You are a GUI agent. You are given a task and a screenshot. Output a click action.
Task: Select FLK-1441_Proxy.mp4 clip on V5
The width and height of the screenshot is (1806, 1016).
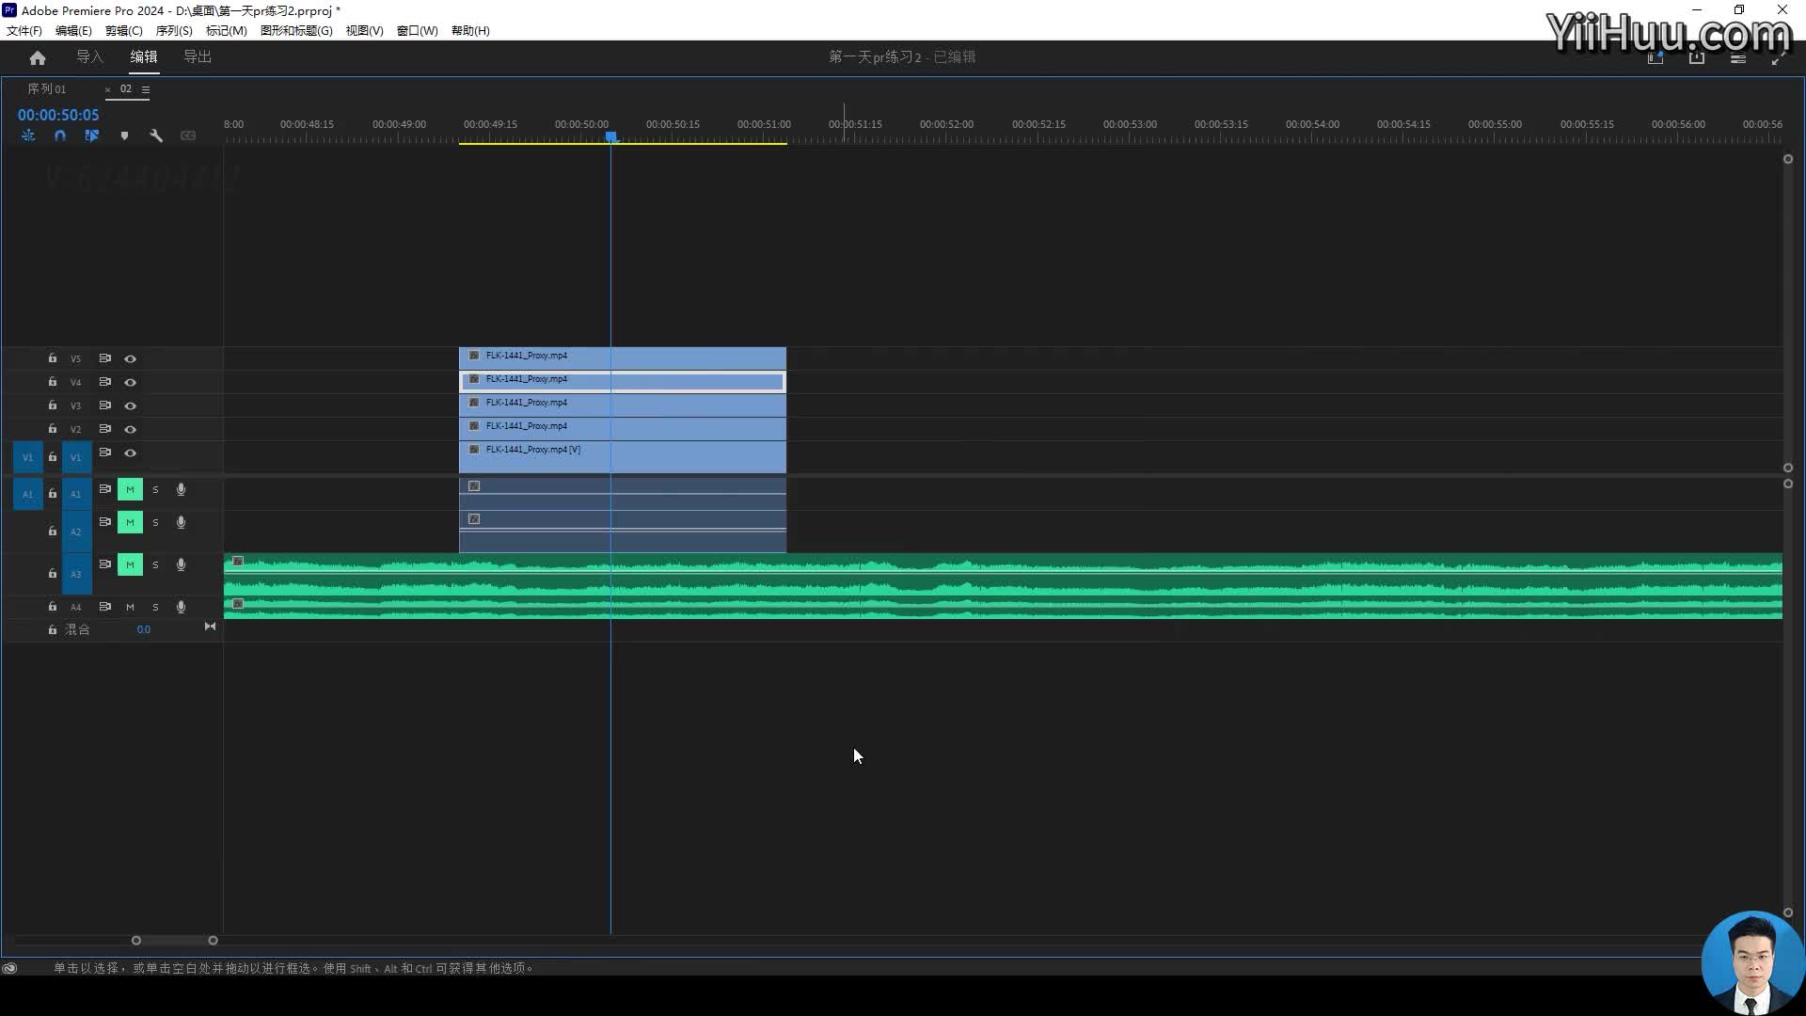click(x=623, y=357)
